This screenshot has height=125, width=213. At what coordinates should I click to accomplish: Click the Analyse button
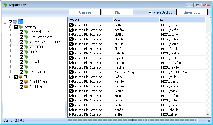pyautogui.click(x=85, y=12)
